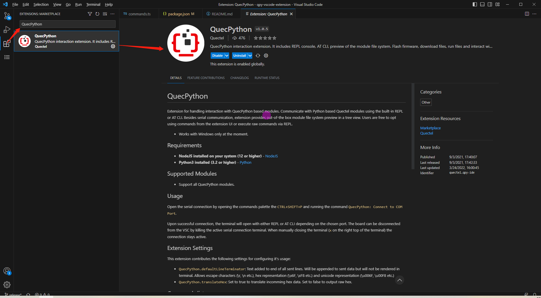
Task: Click the Disable button
Action: point(217,56)
